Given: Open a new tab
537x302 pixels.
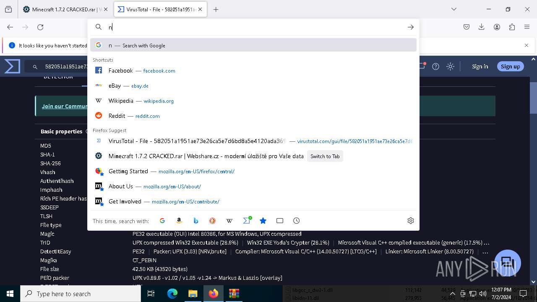Looking at the screenshot, I should [216, 9].
